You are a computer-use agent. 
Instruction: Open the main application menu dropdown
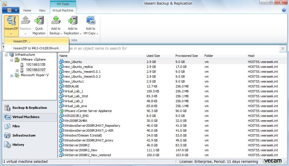pos(11,10)
